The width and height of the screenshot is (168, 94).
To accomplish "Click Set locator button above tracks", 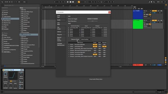I will (135, 7).
